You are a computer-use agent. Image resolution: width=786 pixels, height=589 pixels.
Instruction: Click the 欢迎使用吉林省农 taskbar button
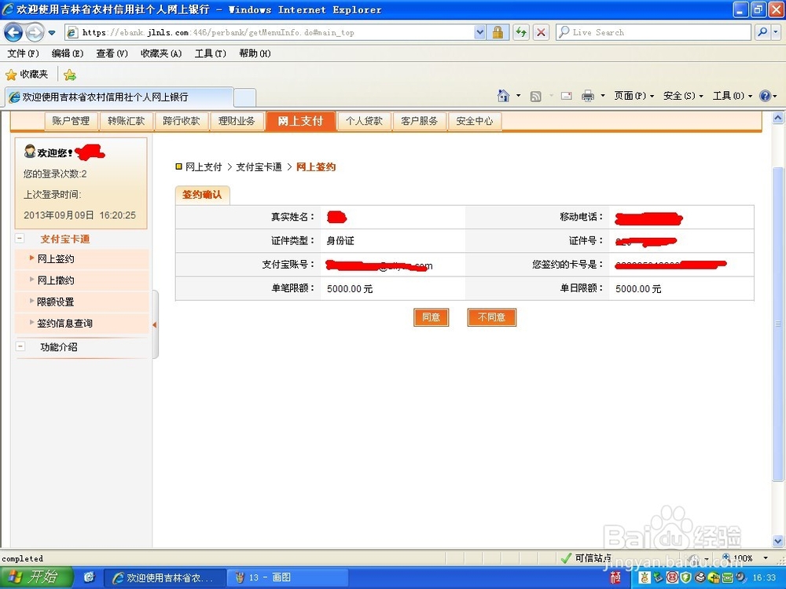click(164, 577)
